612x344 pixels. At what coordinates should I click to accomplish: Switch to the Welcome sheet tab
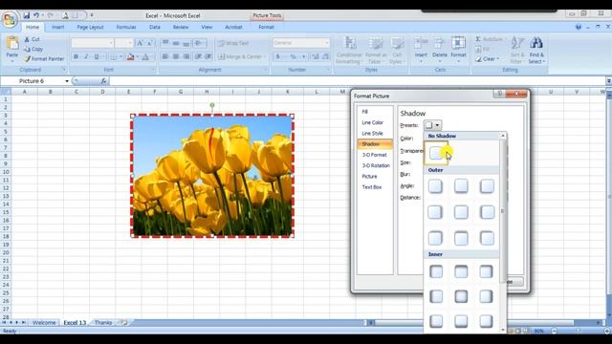(44, 323)
